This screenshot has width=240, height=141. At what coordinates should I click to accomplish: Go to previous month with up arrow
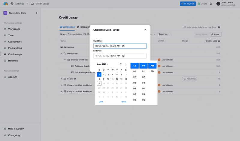(121, 64)
